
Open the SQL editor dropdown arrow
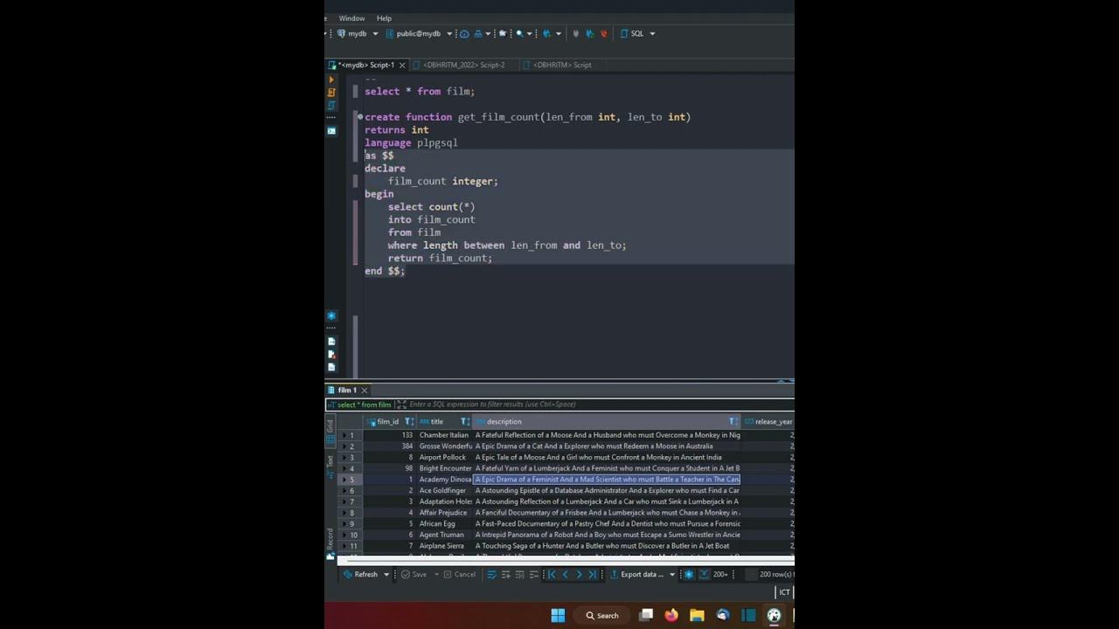(x=652, y=33)
